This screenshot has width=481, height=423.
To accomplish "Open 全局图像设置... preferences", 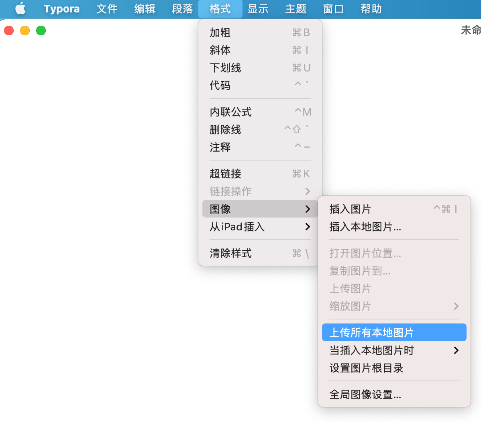I will 394,395.
